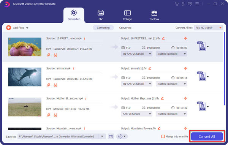Viewport: 228px width, 145px height.
Task: Click the FLV 1080P format icon for animal.mp4
Action: coord(202,76)
